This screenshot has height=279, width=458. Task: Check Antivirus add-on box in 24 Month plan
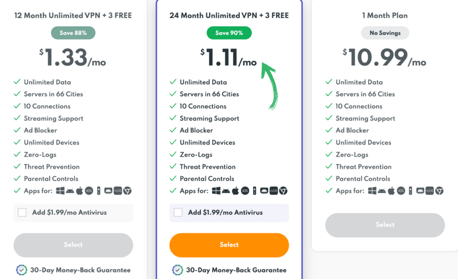point(178,212)
